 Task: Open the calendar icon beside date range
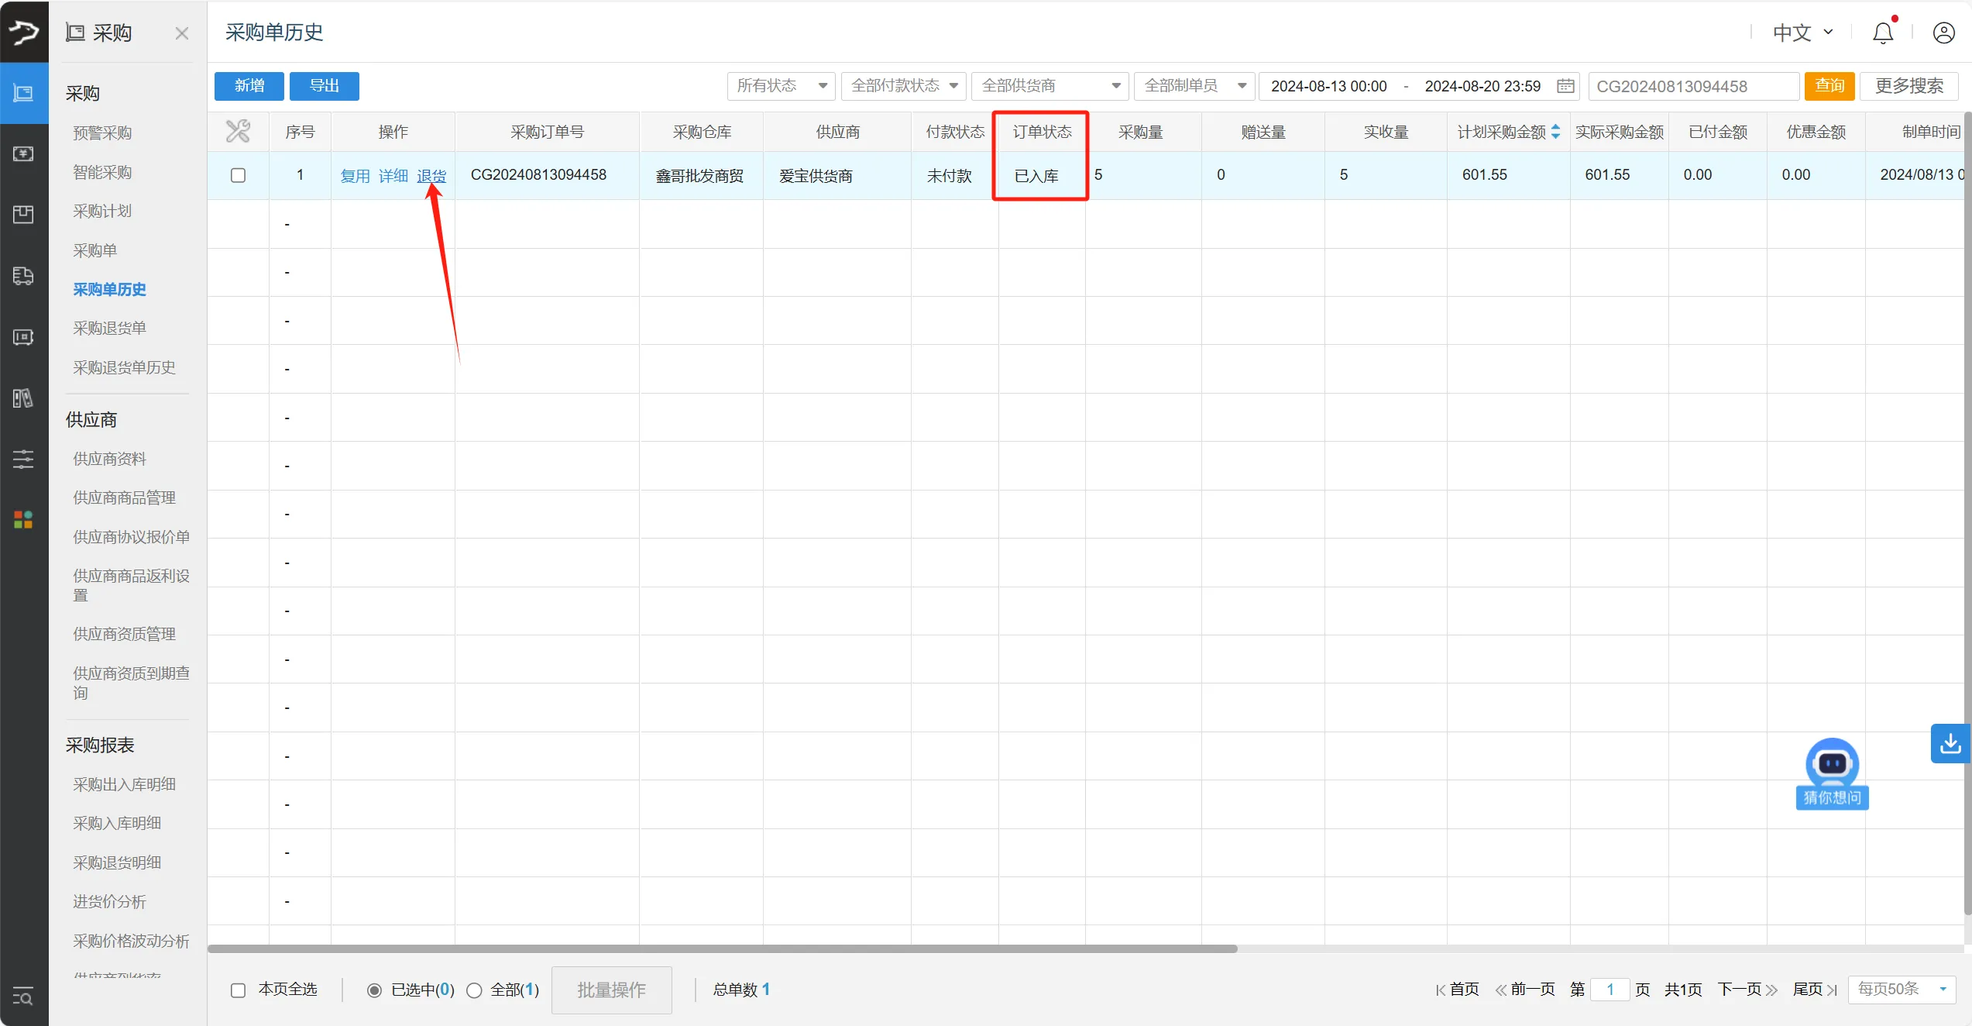1565,86
